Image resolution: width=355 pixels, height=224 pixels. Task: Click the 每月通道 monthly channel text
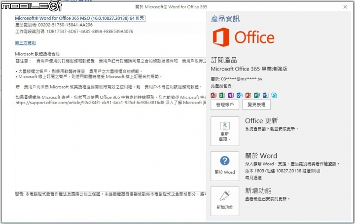click(x=253, y=178)
